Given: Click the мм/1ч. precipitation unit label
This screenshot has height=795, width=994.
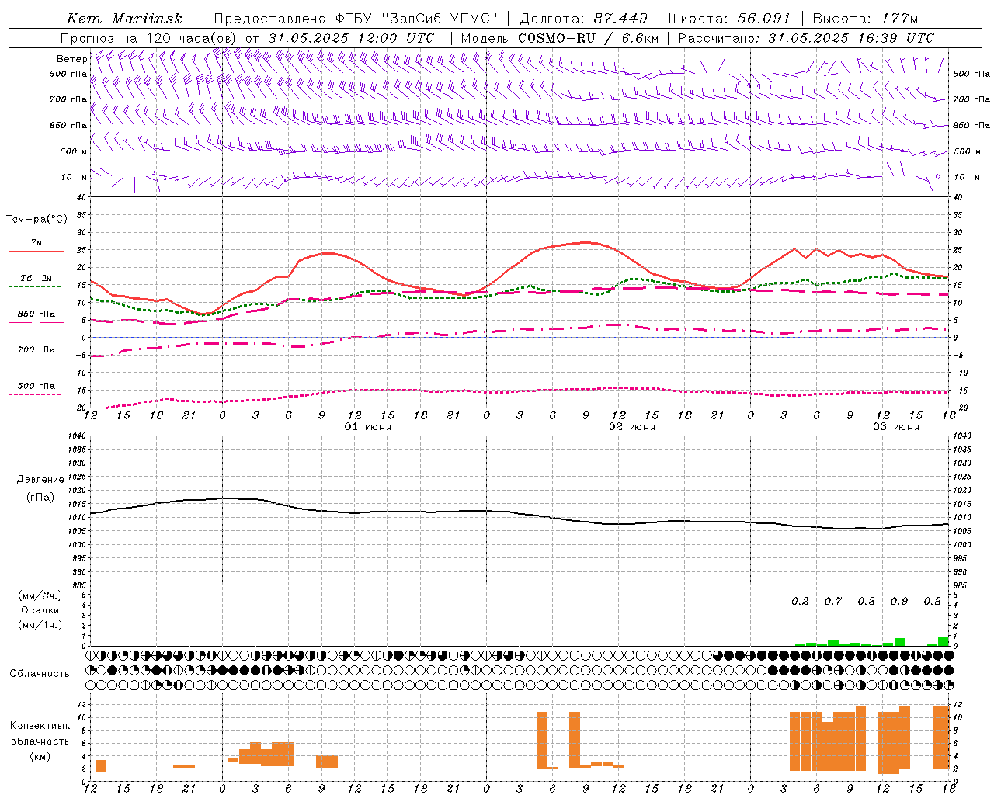Looking at the screenshot, I should pos(40,625).
